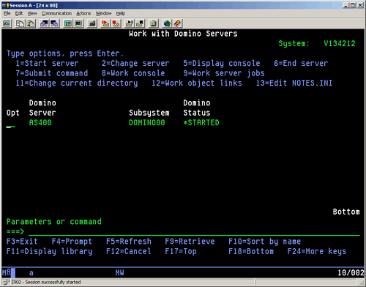This screenshot has height=287, width=366.
Task: Click the Record macro icon
Action: [x=105, y=23]
